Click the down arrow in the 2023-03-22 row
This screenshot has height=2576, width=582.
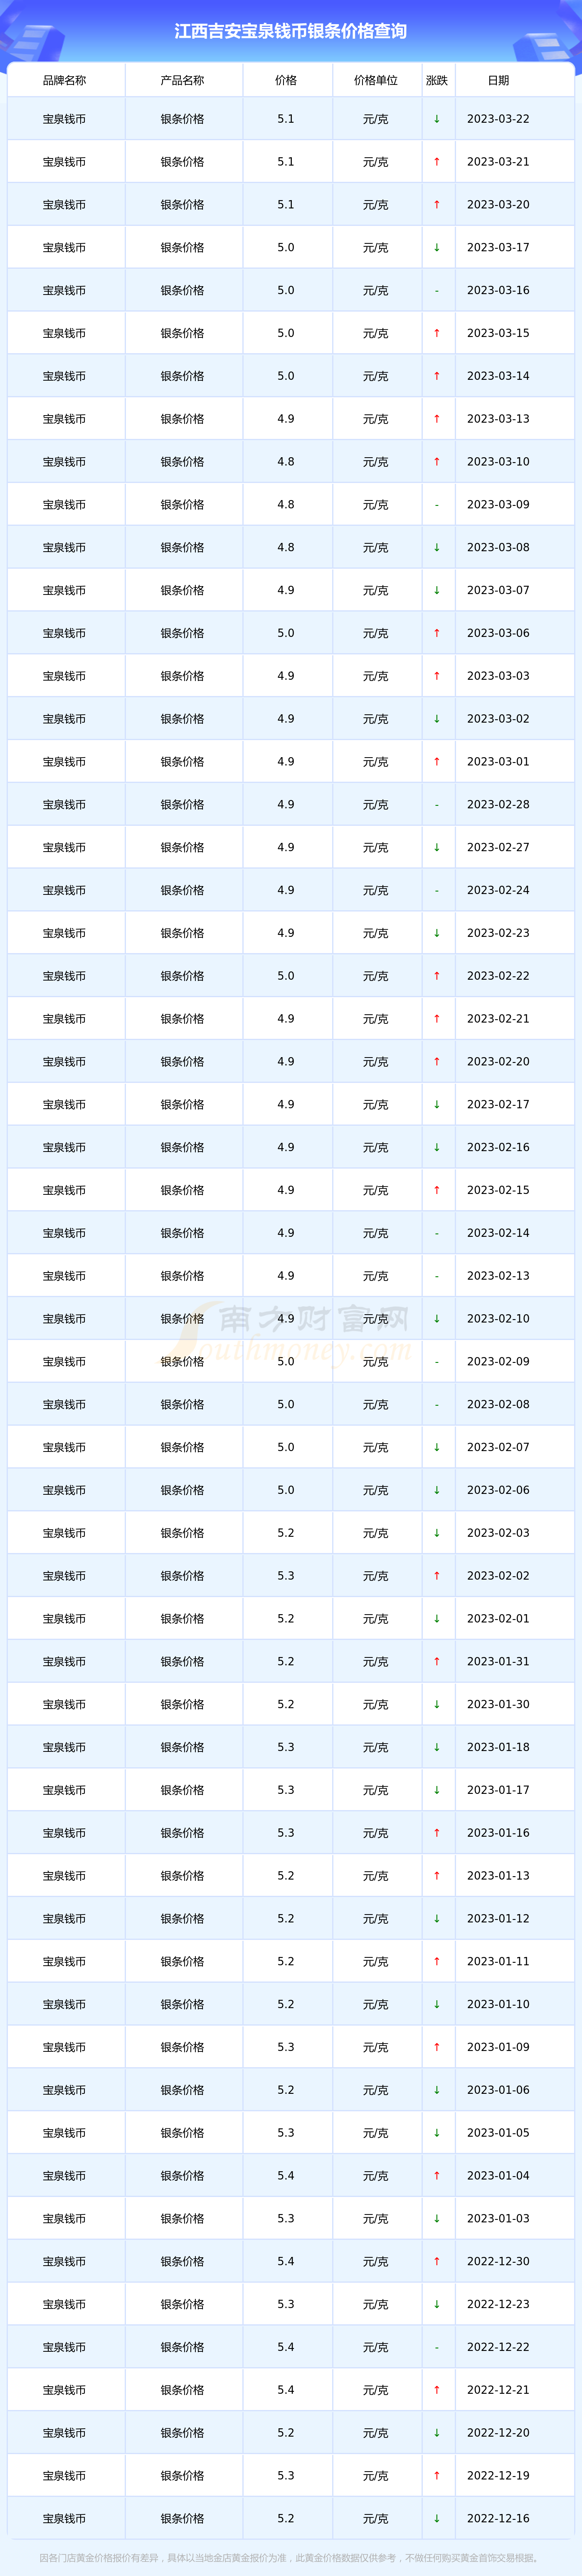pos(437,119)
